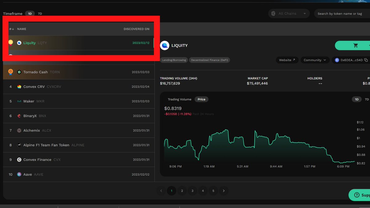Set chart range to 1D

(x=357, y=99)
